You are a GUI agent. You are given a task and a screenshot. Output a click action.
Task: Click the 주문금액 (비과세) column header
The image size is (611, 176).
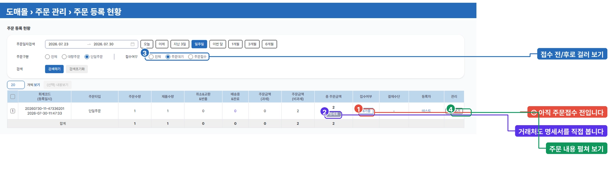[x=298, y=97]
